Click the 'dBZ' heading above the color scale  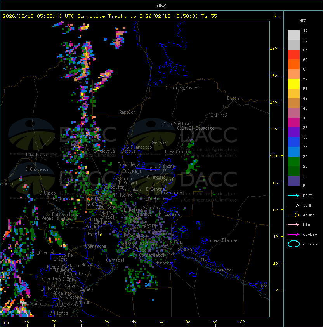[x=303, y=21]
